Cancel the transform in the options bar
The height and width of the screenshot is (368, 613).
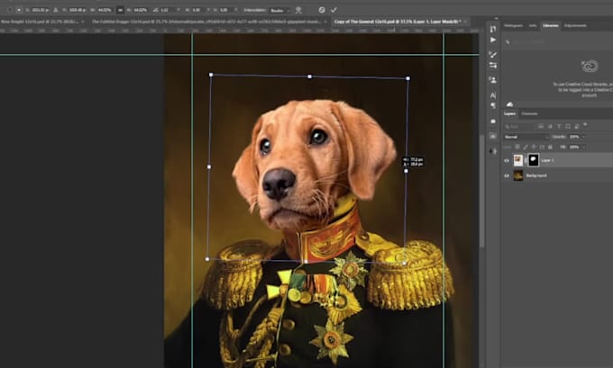(321, 10)
